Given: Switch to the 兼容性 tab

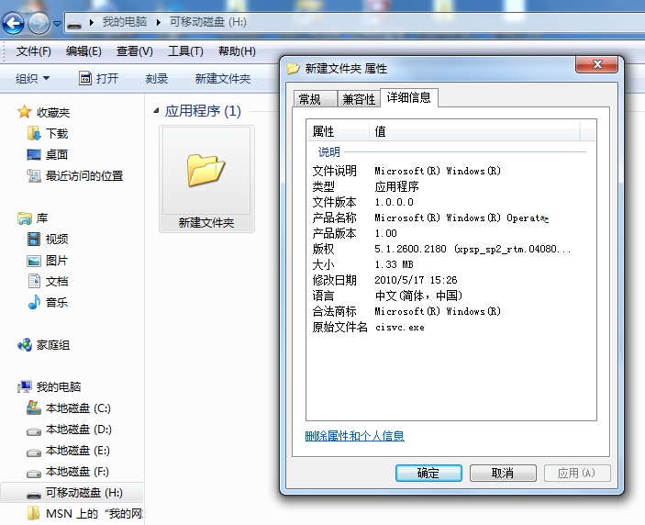Looking at the screenshot, I should coord(359,99).
